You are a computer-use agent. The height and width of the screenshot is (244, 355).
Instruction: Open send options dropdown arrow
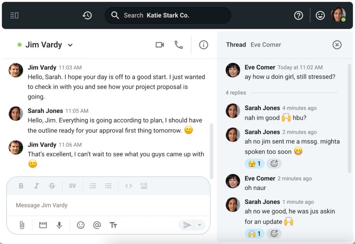199,225
